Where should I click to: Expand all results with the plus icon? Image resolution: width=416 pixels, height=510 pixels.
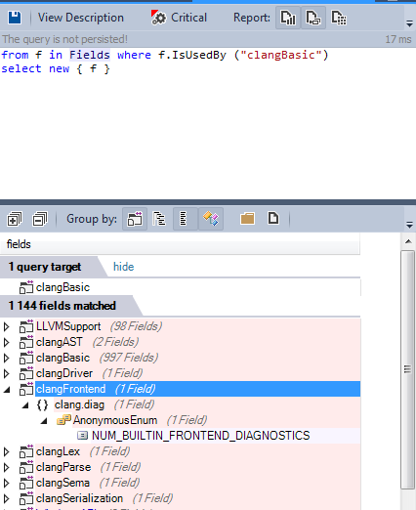point(15,219)
